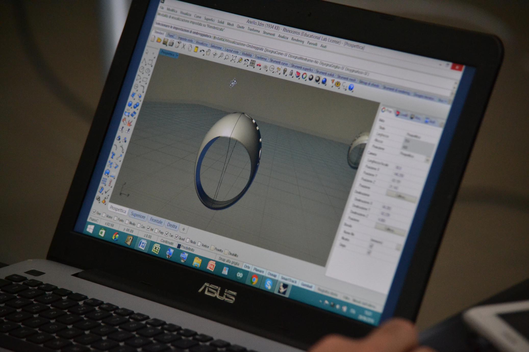This screenshot has width=529, height=352.
Task: Open the color wheel object properties icon
Action: pos(304,76)
